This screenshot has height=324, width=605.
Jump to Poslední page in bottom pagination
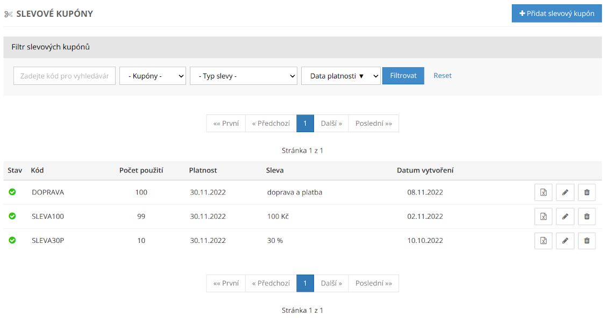[x=373, y=283]
